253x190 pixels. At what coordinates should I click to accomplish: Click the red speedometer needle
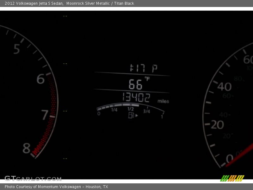[x=239, y=155]
